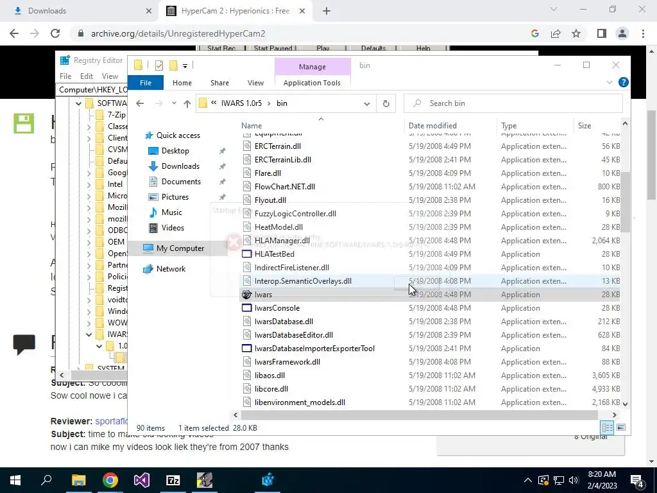Click the Search bin field
The width and height of the screenshot is (657, 493).
pyautogui.click(x=513, y=103)
